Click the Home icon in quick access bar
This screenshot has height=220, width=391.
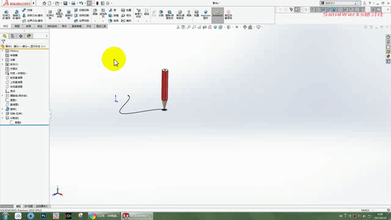click(45, 3)
